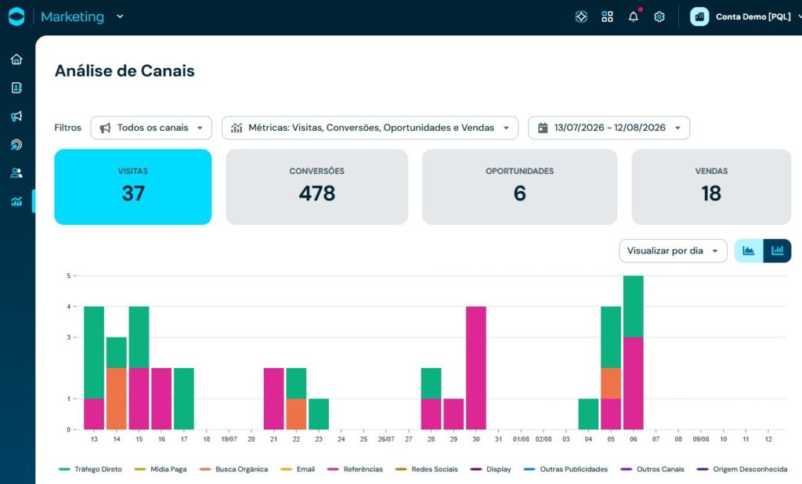The width and height of the screenshot is (802, 484).
Task: Toggle Redes Sociais legend series
Action: [426, 469]
